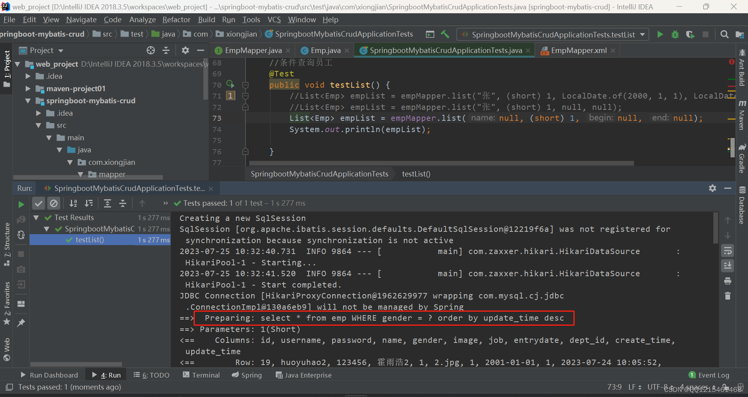The width and height of the screenshot is (748, 397).
Task: Collapse all in the Project panel toolbar
Action: click(166, 50)
